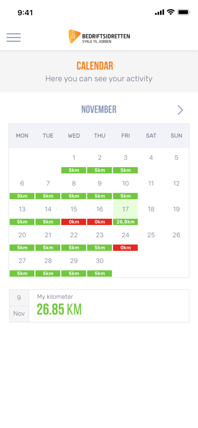Go to next month with the chevron arrow
The width and height of the screenshot is (198, 428).
[180, 110]
